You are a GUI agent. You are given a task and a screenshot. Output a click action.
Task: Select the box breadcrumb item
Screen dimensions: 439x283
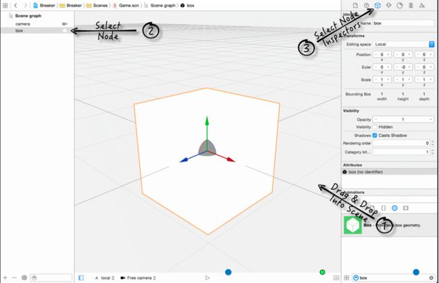(187, 5)
